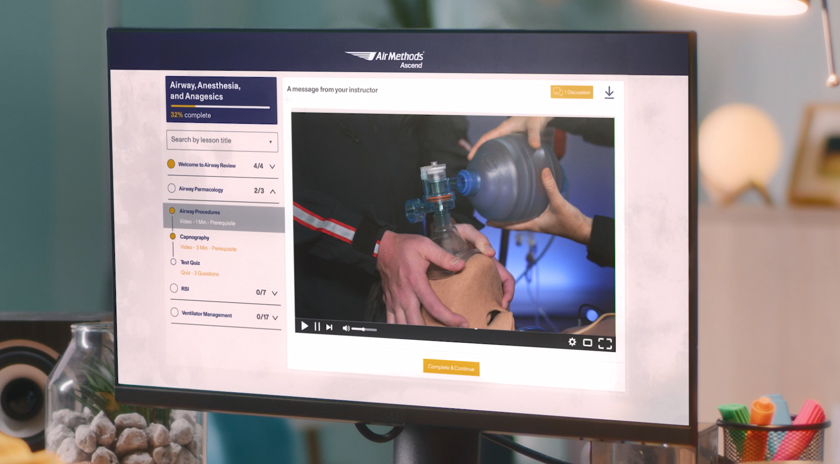The image size is (840, 464).
Task: Open the Search by lesson title dropdown
Action: click(x=222, y=140)
